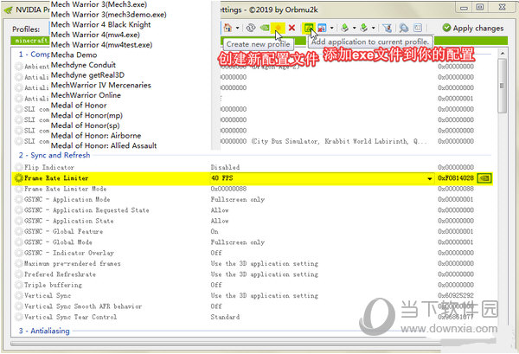This screenshot has height=354, width=519.
Task: Click gear icon beside GSYNC - Indicator Overlay
Action: tap(18, 253)
